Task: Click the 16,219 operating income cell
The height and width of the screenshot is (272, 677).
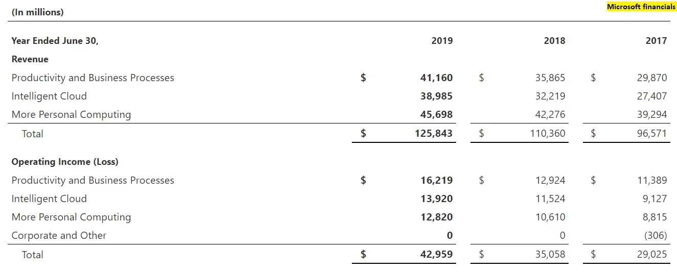Action: coord(436,180)
